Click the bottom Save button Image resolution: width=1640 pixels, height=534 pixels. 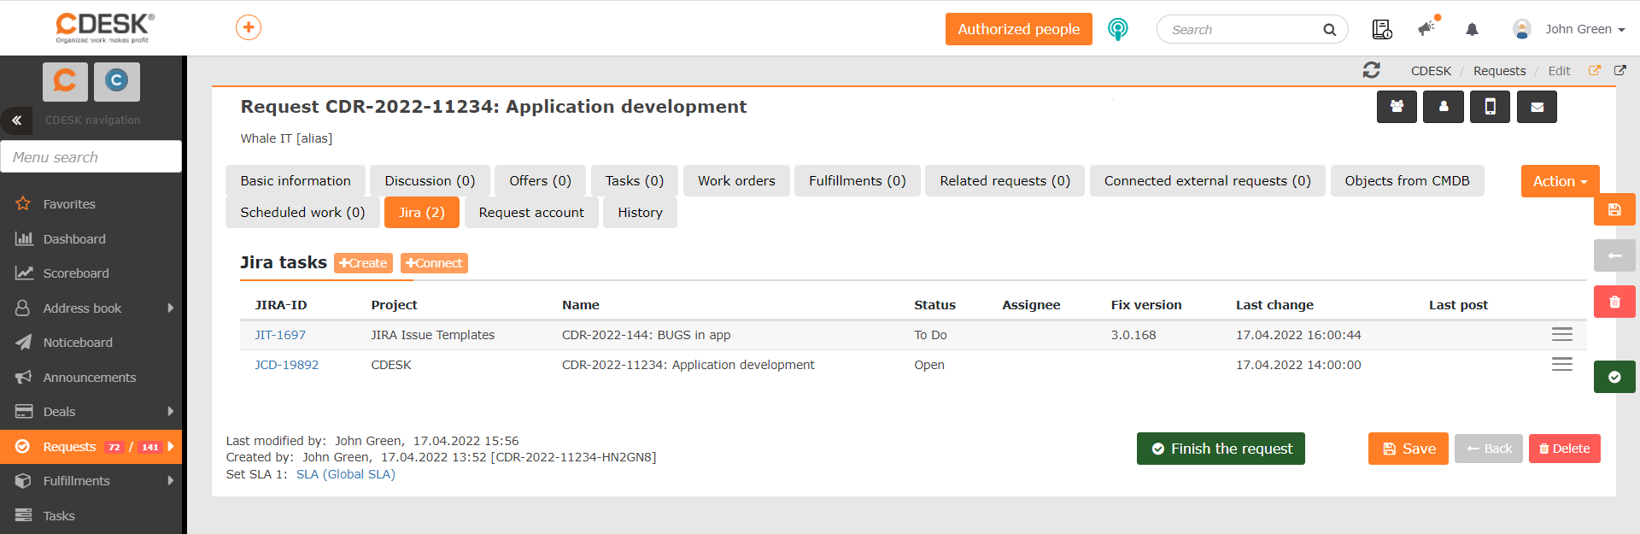(x=1408, y=449)
